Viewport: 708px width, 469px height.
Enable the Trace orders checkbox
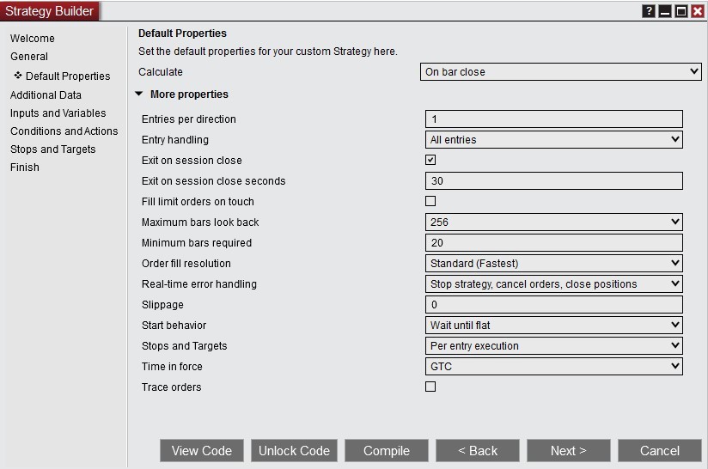point(430,387)
